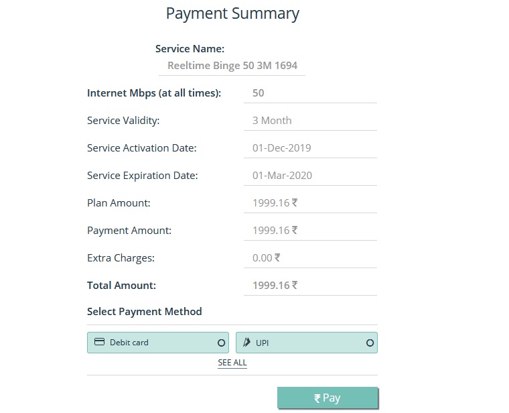Select Debit card radio button
The image size is (509, 413).
tap(221, 343)
